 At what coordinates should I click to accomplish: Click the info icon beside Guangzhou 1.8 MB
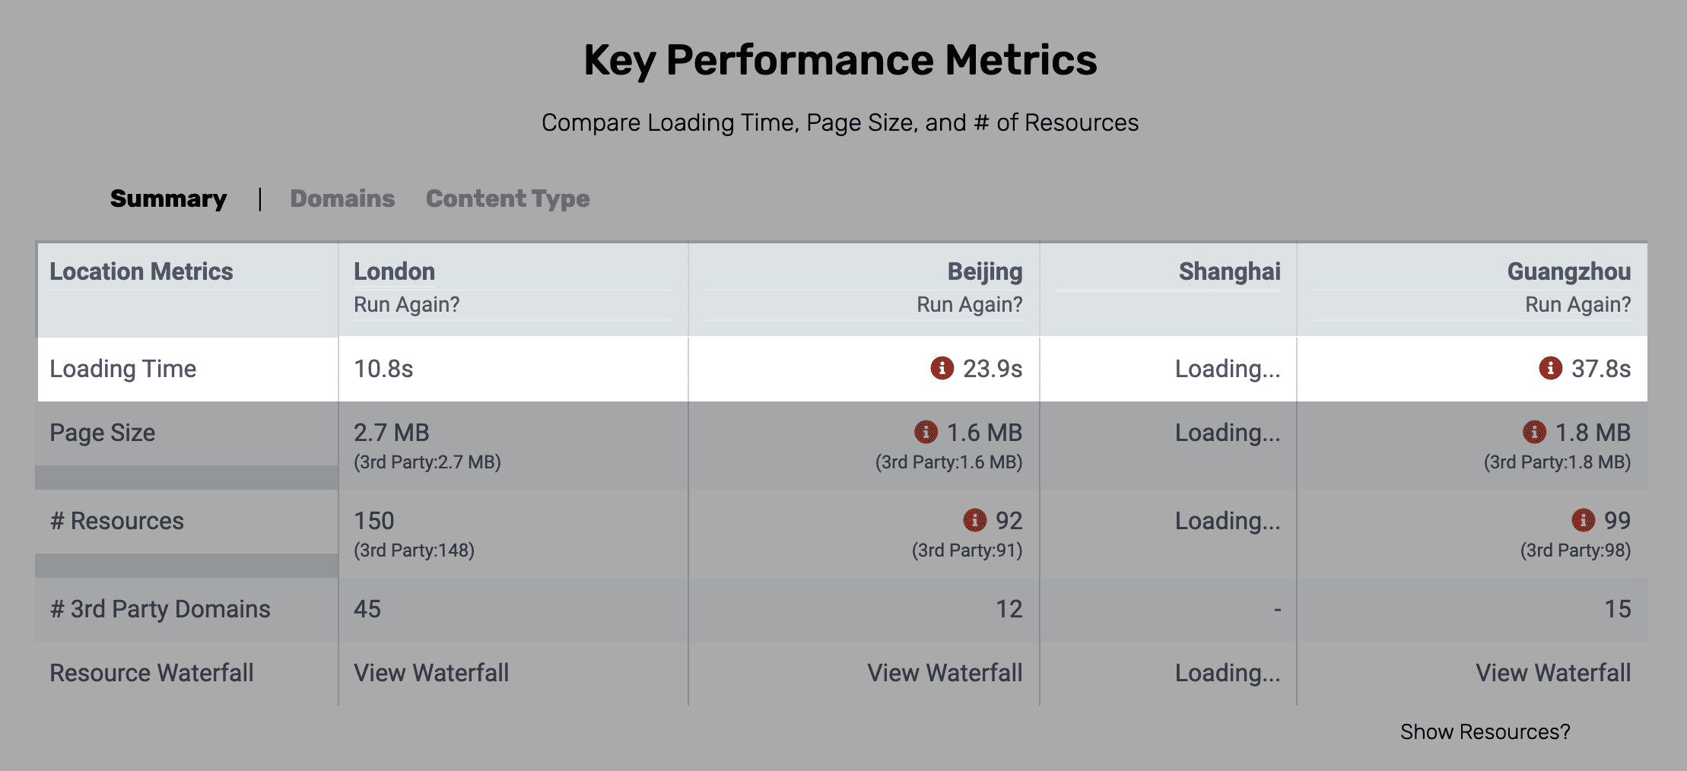click(x=1534, y=432)
